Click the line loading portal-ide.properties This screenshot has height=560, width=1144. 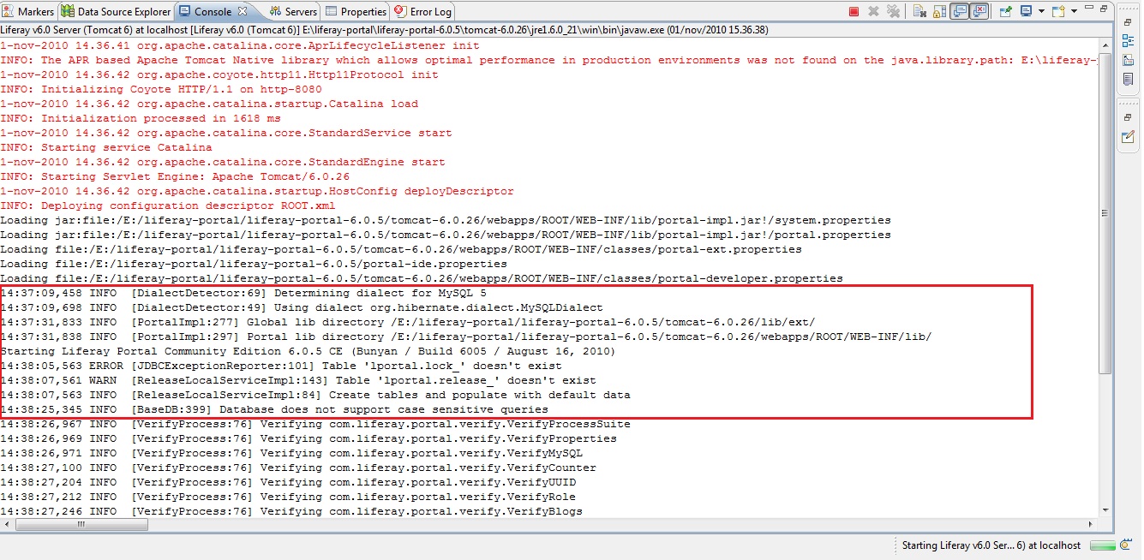coord(254,264)
